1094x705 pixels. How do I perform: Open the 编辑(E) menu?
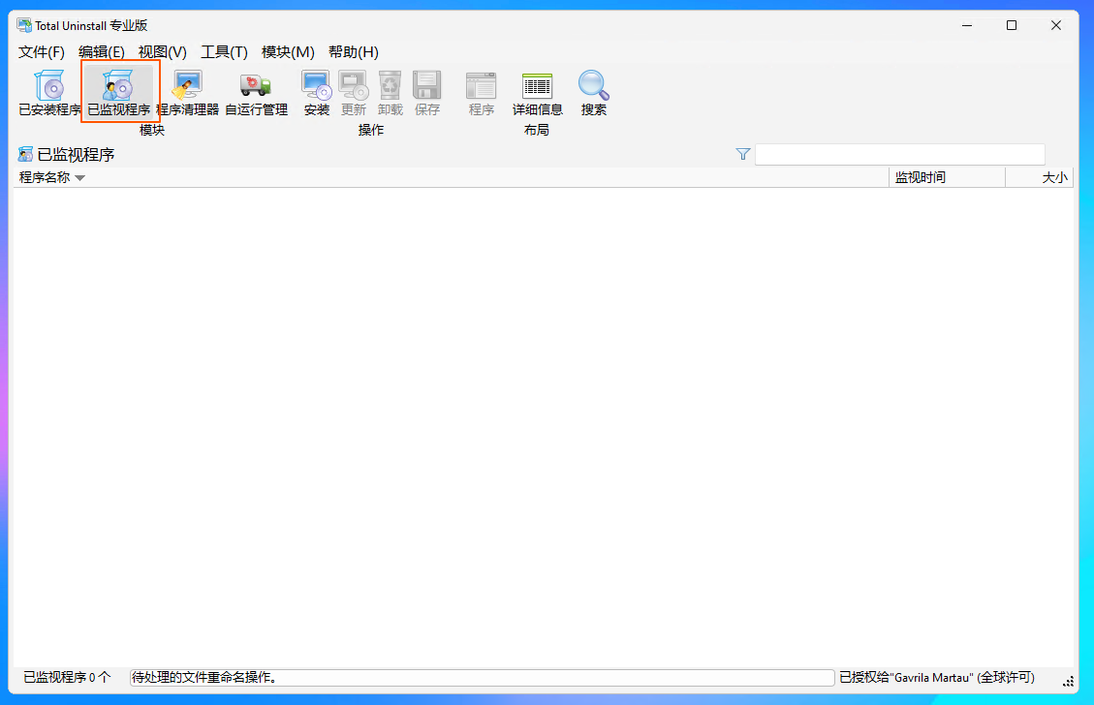point(101,52)
